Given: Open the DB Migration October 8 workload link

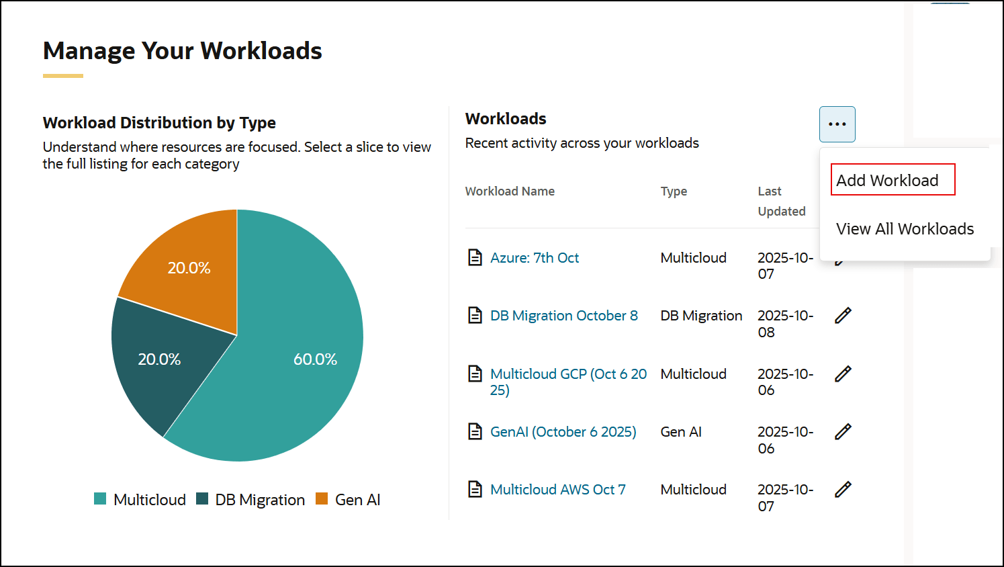Looking at the screenshot, I should point(564,315).
